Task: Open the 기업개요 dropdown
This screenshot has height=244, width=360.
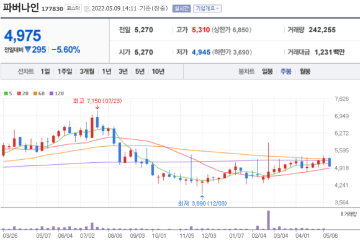Action: pos(207,9)
